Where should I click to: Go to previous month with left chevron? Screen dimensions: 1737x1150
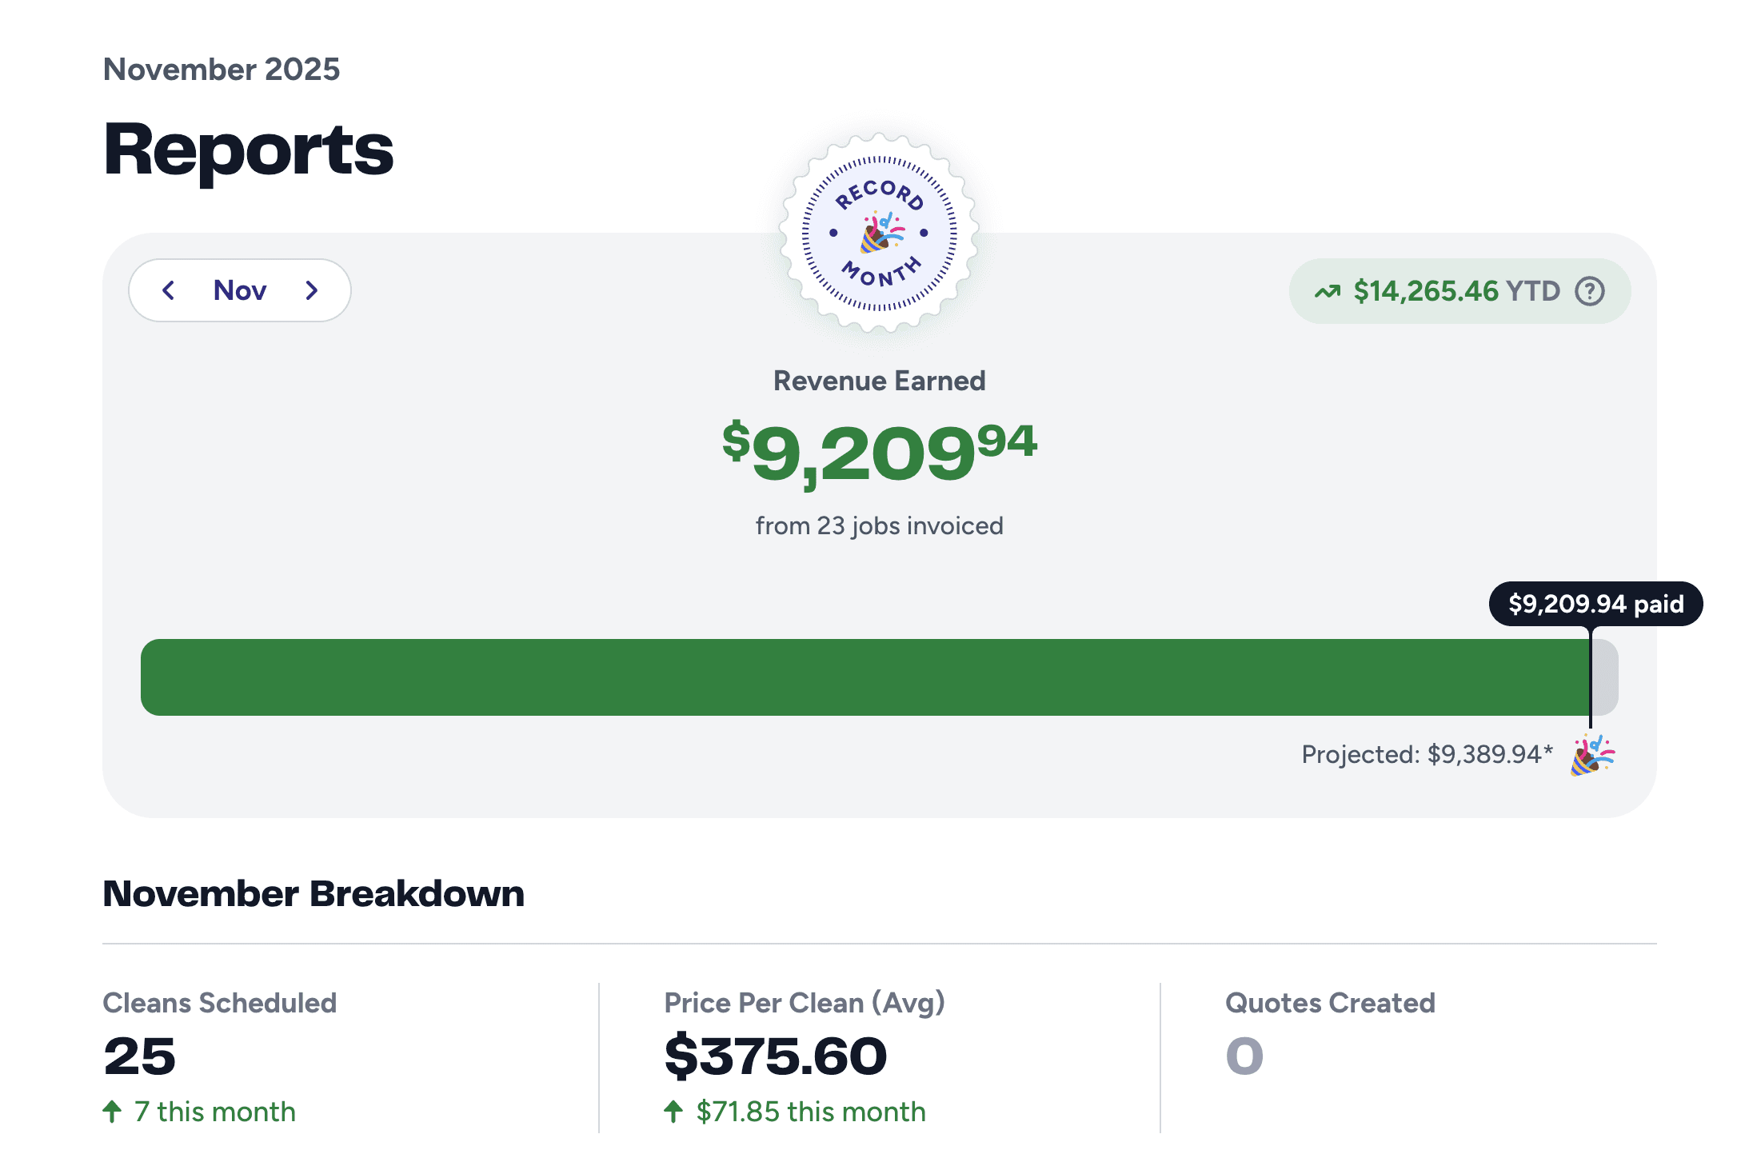click(x=169, y=290)
